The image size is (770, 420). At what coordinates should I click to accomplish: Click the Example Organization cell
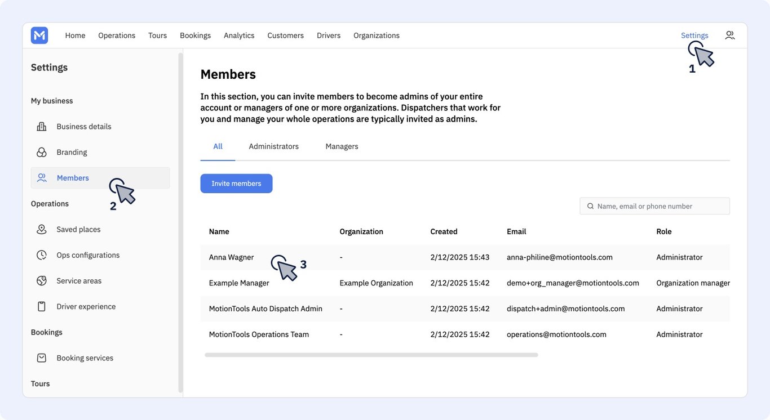376,283
